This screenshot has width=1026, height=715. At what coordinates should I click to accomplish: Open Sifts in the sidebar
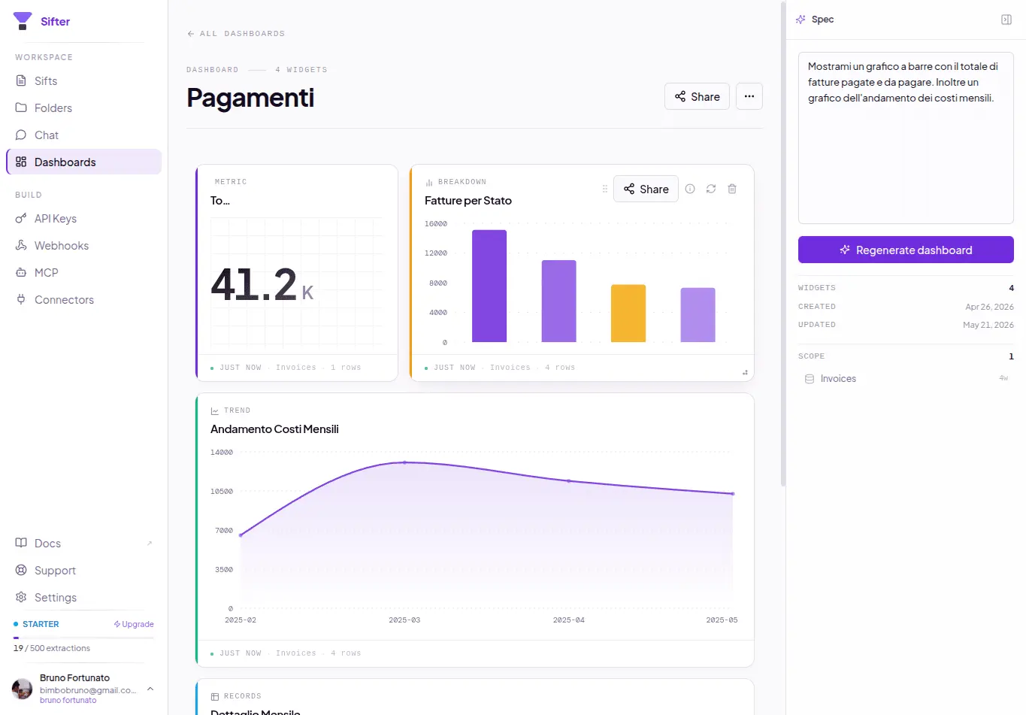(83, 81)
